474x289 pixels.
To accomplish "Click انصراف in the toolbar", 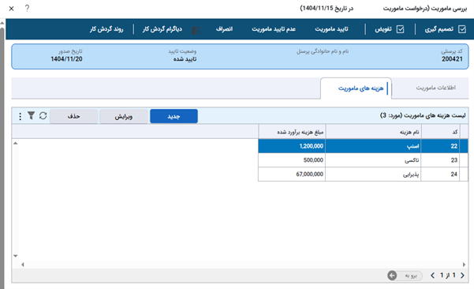I will coord(224,29).
